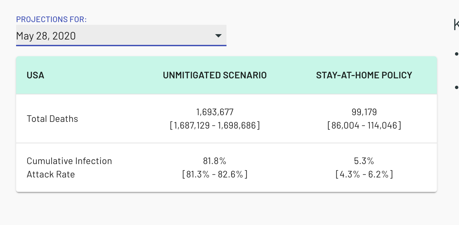The height and width of the screenshot is (225, 459).
Task: Click the partially visible K heading at right
Action: tap(456, 25)
